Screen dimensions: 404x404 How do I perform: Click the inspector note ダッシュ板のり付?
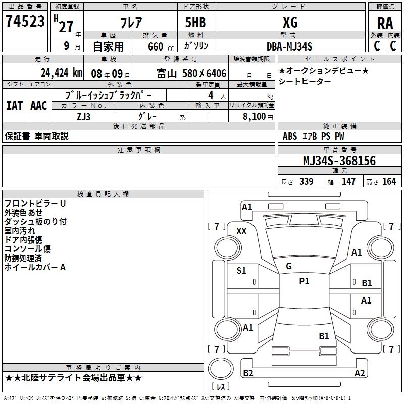(x=35, y=222)
